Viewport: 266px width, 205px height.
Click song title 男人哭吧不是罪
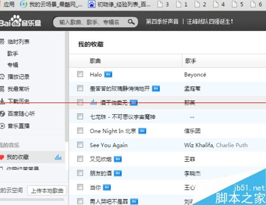point(109,201)
